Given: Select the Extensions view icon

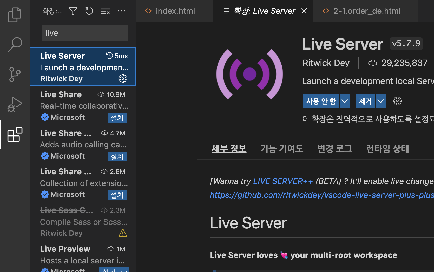Looking at the screenshot, I should 15,134.
